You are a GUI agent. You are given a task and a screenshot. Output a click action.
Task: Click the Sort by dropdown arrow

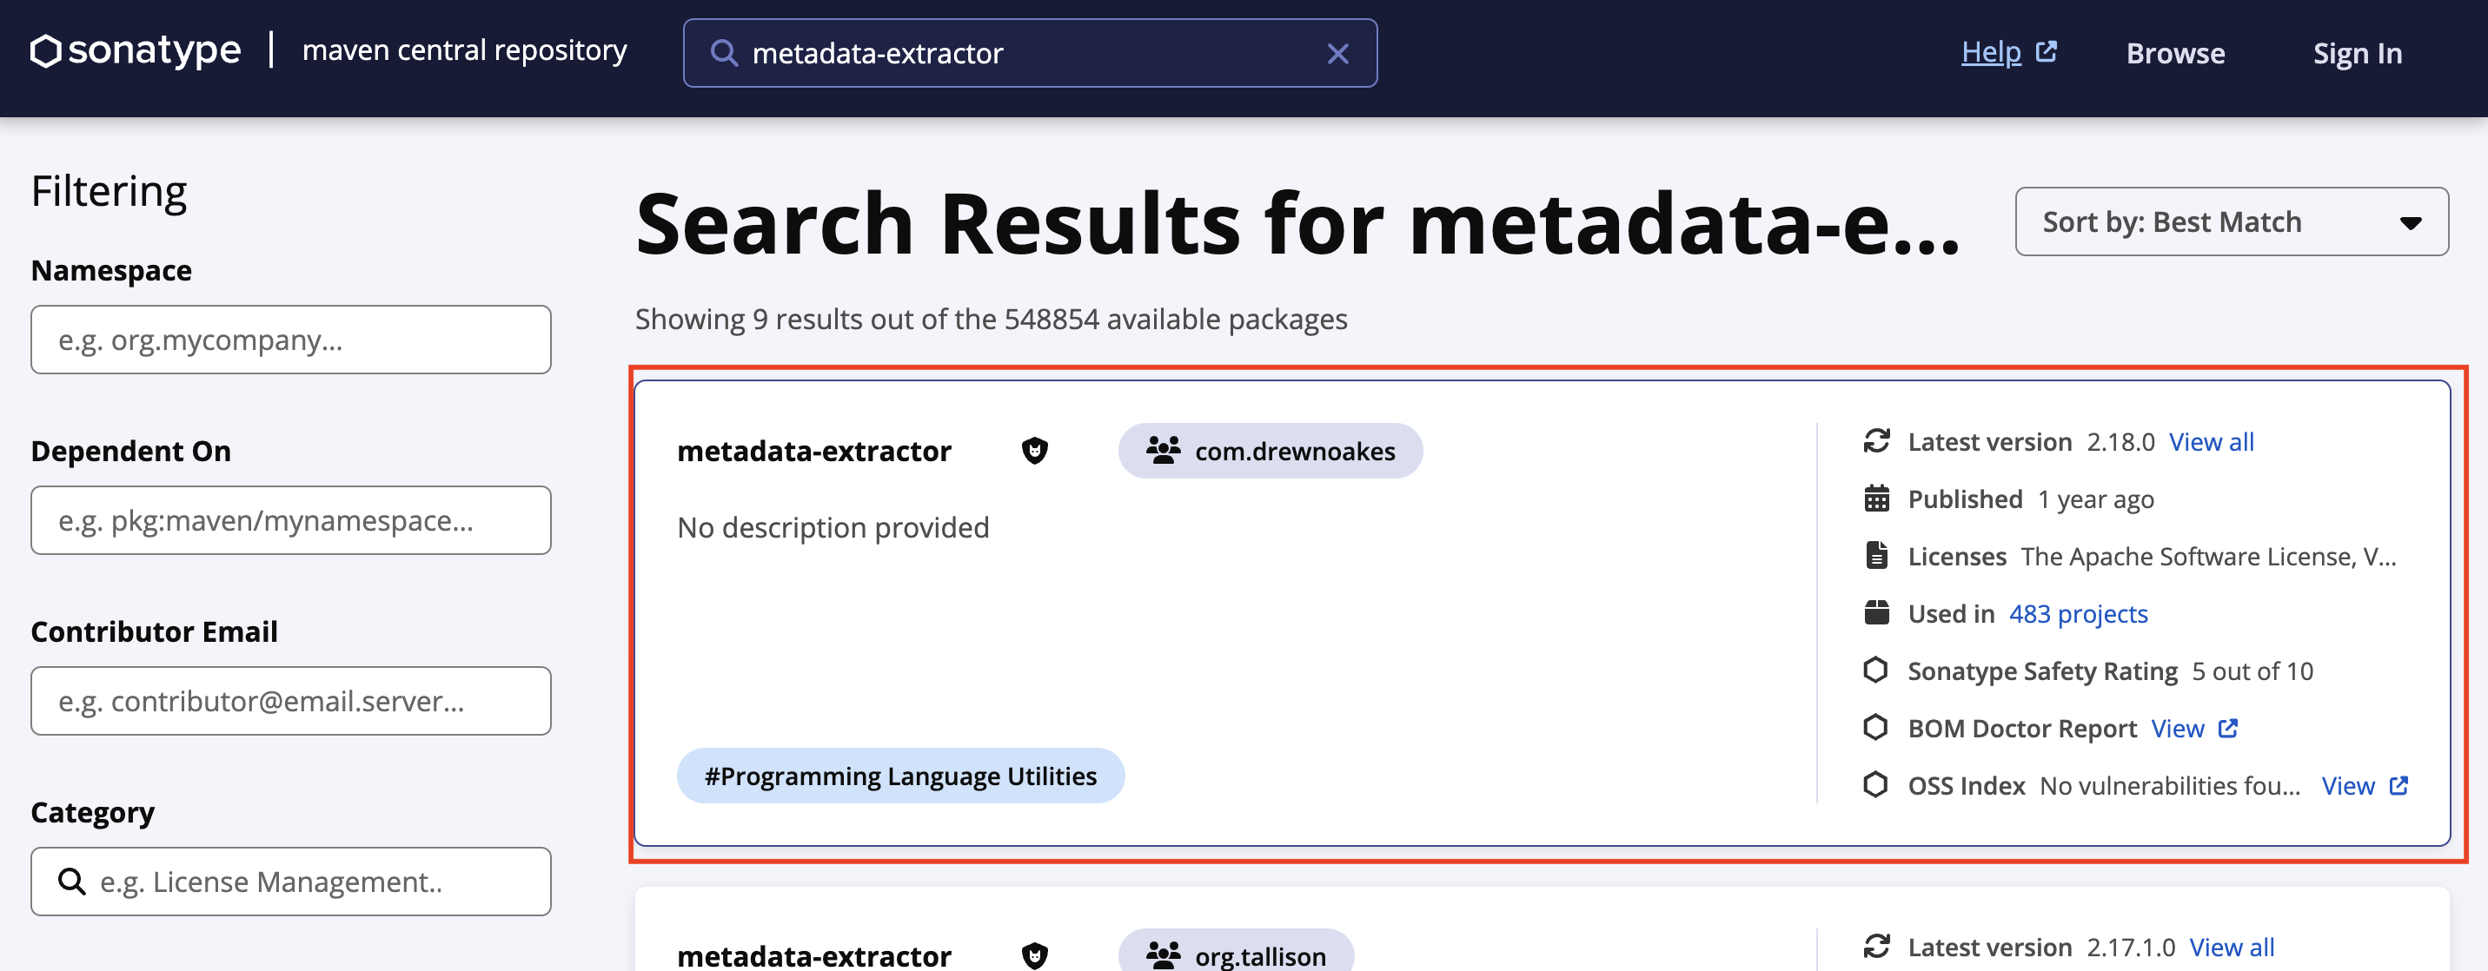2411,223
